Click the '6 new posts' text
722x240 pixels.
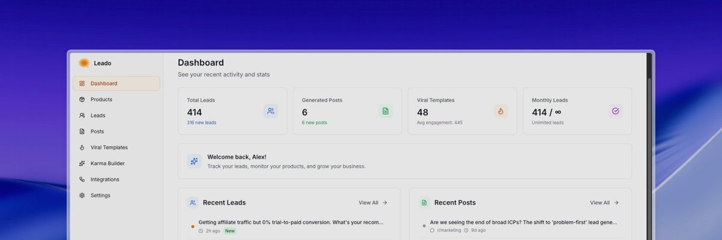click(315, 122)
